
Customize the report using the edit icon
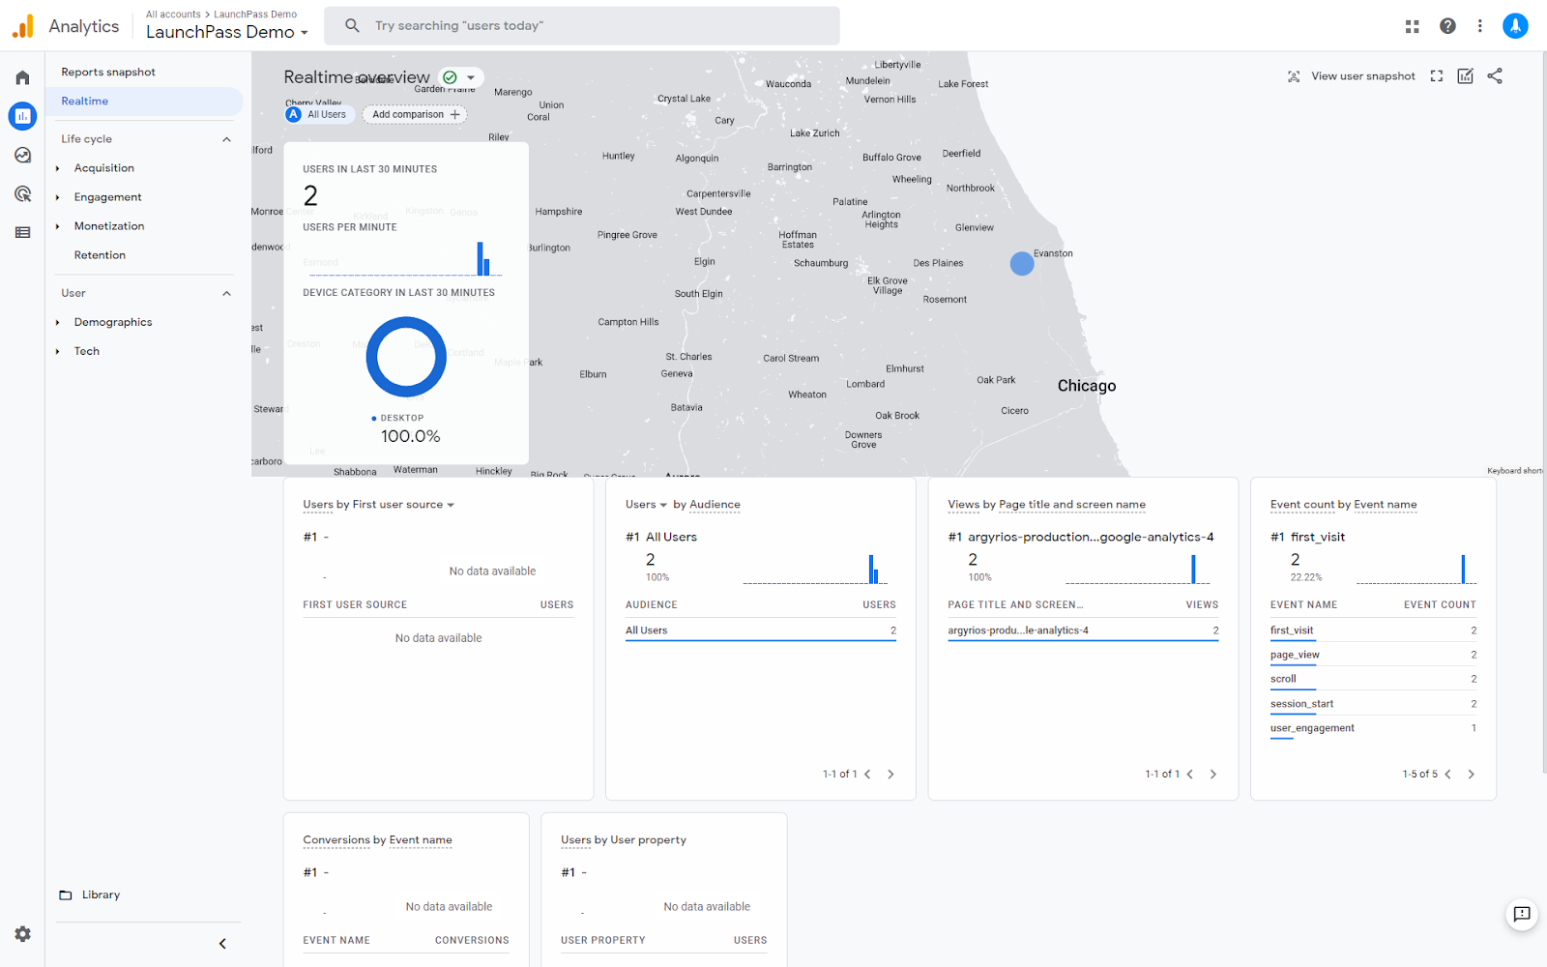1465,75
